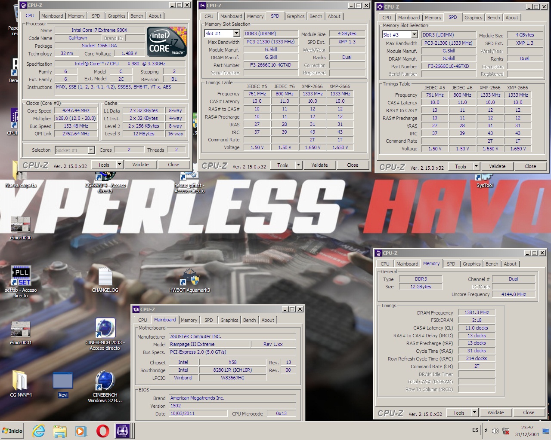Image resolution: width=551 pixels, height=440 pixels.
Task: Switch to Graphics tab in the Slot #1 window
Action: [x=296, y=16]
